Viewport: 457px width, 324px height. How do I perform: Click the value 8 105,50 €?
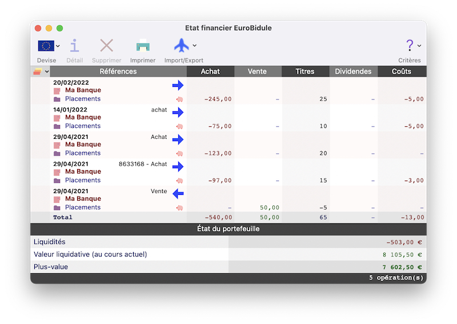point(403,255)
